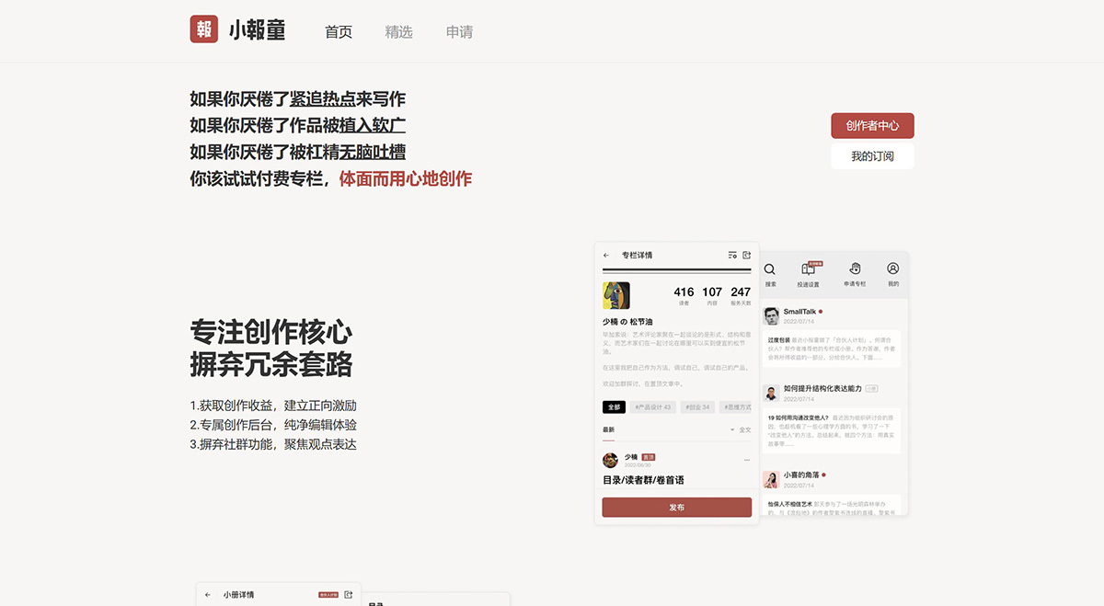Click SmallTalk's author avatar
The image size is (1104, 606).
pos(770,315)
